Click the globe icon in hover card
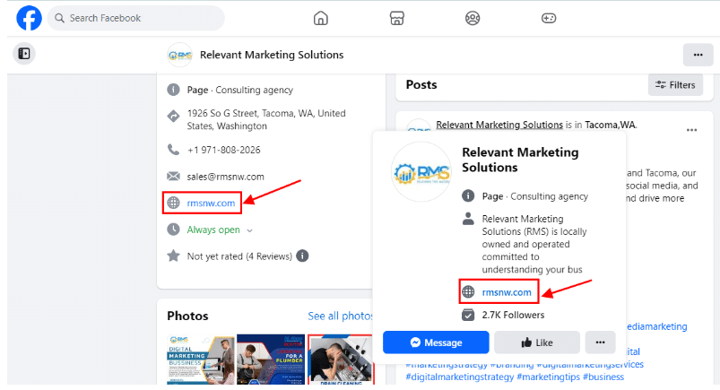720x390 pixels. coord(468,291)
